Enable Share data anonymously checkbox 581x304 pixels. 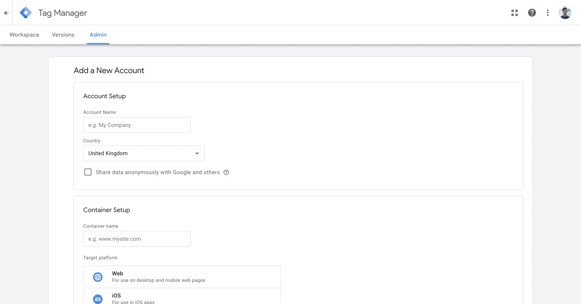(88, 172)
